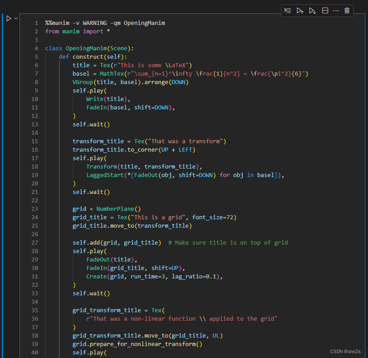Viewport: 368px width, 358px height.
Task: Click the '%%manim -v WARNING -qm OpeningManim' line
Action: pyautogui.click(x=105, y=23)
